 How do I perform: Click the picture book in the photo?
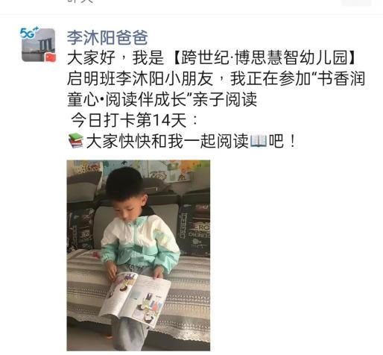(x=136, y=298)
